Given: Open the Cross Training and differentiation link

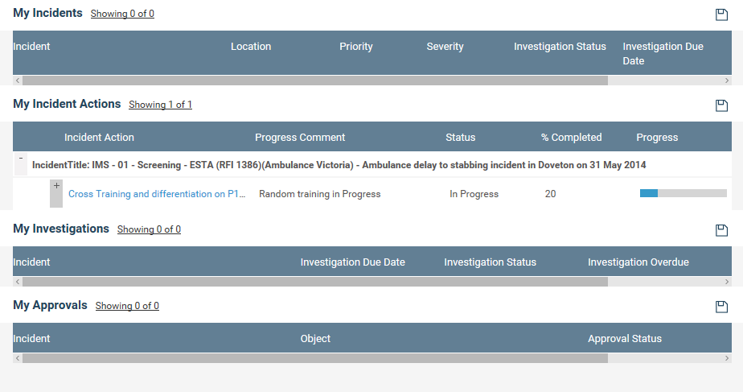Looking at the screenshot, I should coord(157,194).
